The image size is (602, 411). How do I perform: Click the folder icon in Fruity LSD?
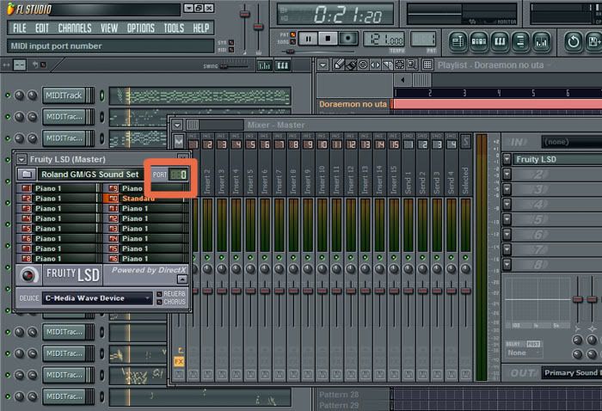coord(27,175)
